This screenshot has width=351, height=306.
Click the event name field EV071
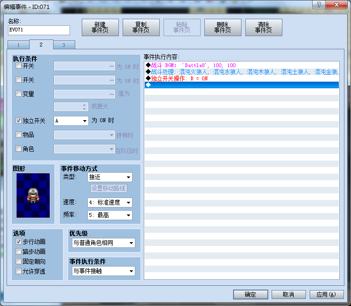(39, 30)
